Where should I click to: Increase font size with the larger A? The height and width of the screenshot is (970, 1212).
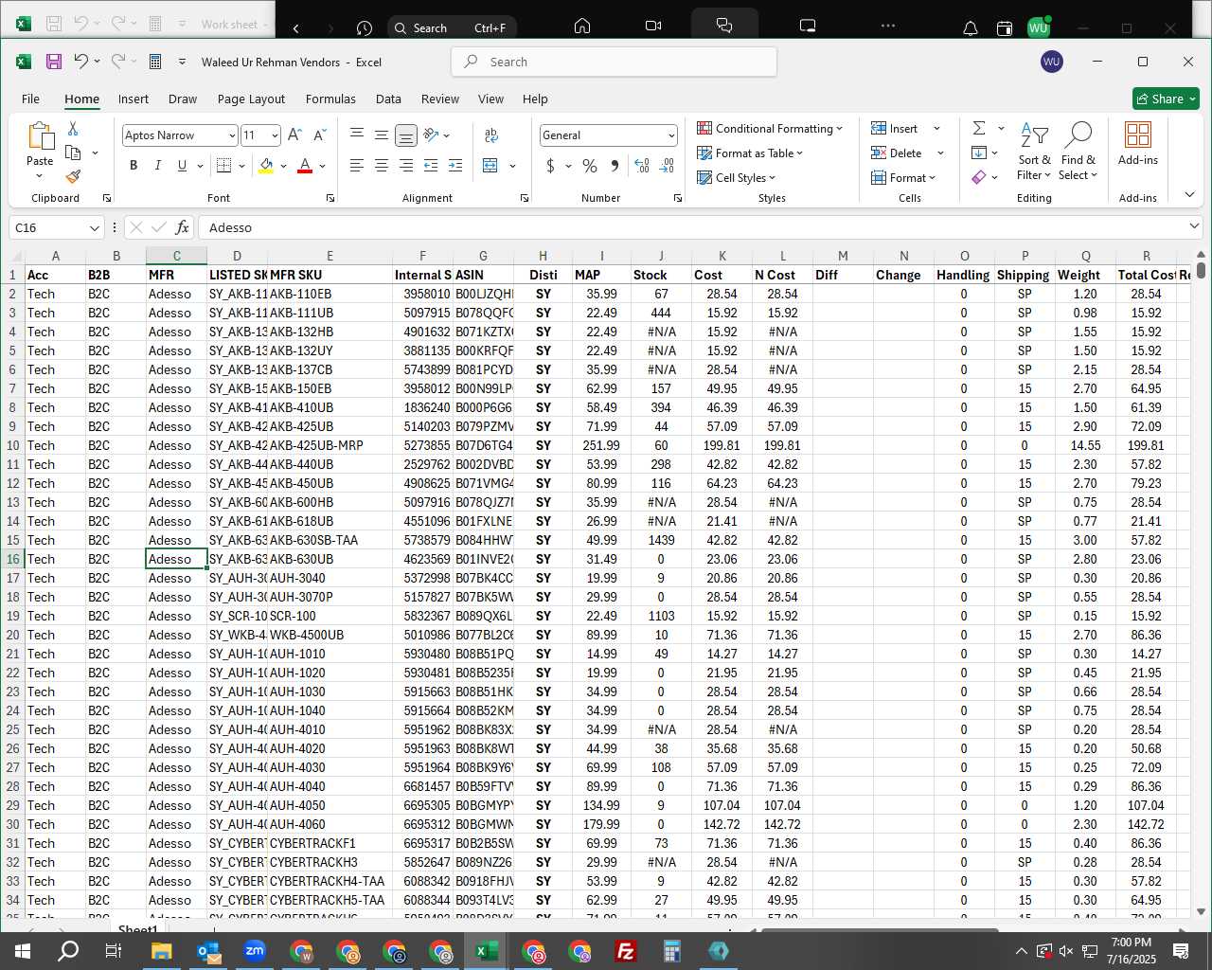[294, 135]
